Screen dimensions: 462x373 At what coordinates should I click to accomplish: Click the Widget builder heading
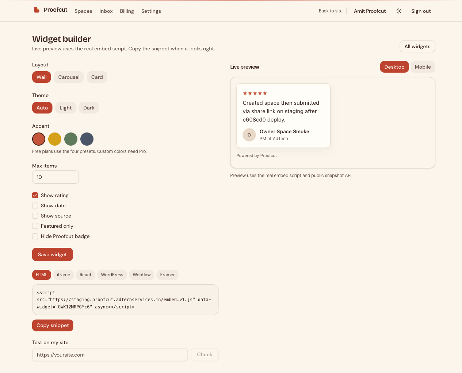[62, 39]
